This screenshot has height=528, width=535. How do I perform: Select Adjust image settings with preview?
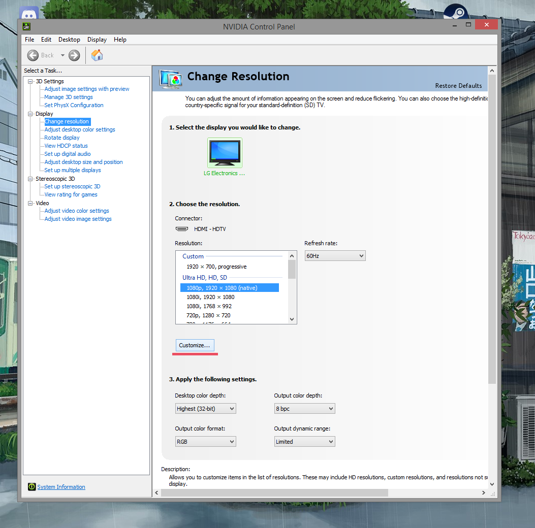[87, 89]
